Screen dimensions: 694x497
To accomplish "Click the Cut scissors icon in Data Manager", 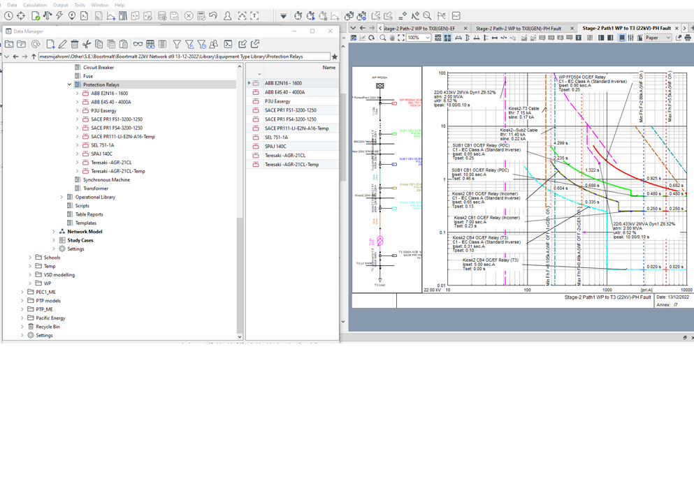I will [87, 44].
